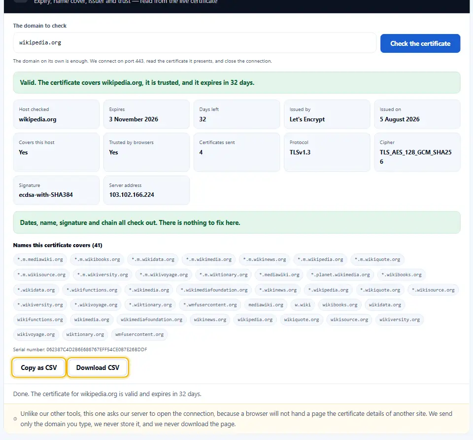
Task: Click the *.m.wikipedia.org chip
Action: [320, 259]
